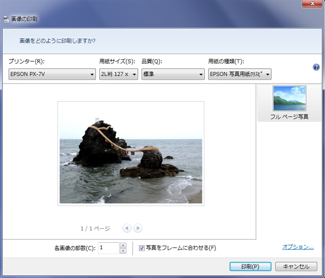This screenshot has height=278, width=325.
Task: Click the プリンター(R): label
Action: pos(26,61)
